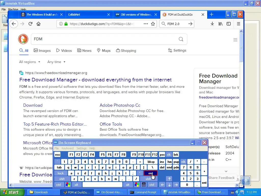
Task: Toggle the lock key on keyboard
Action: [61, 173]
